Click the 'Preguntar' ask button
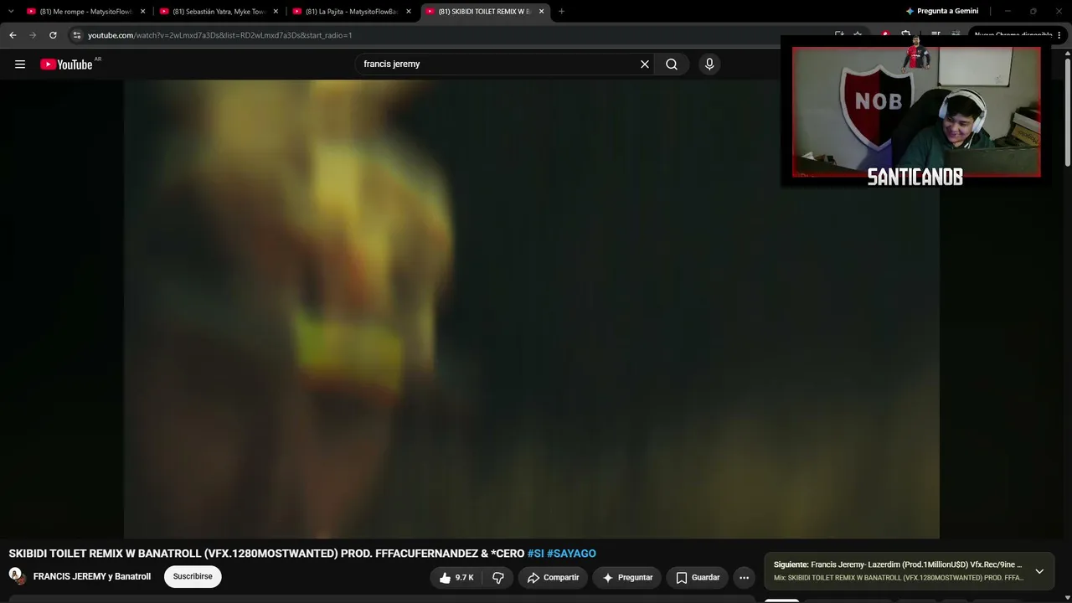The height and width of the screenshot is (603, 1072). (627, 578)
